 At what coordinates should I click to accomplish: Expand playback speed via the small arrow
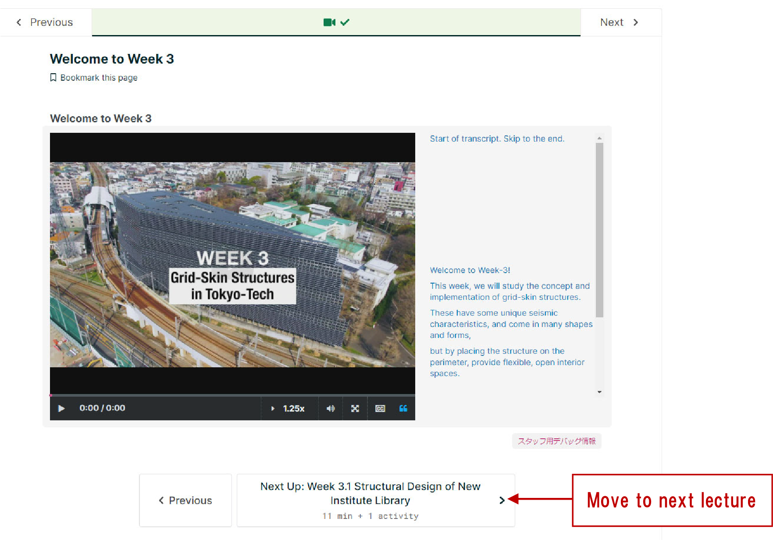pyautogui.click(x=273, y=408)
